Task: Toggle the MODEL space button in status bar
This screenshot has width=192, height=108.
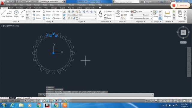Action: tap(148, 101)
